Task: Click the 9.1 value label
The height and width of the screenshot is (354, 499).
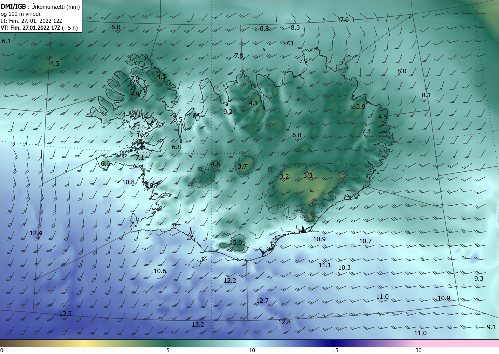Action: coord(491,327)
